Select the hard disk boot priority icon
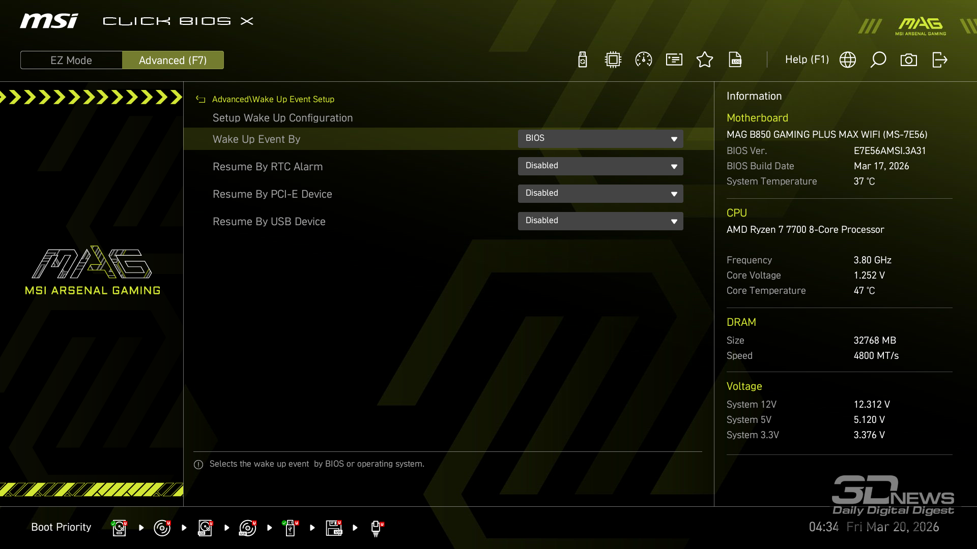Screen dimensions: 977x549 119,528
